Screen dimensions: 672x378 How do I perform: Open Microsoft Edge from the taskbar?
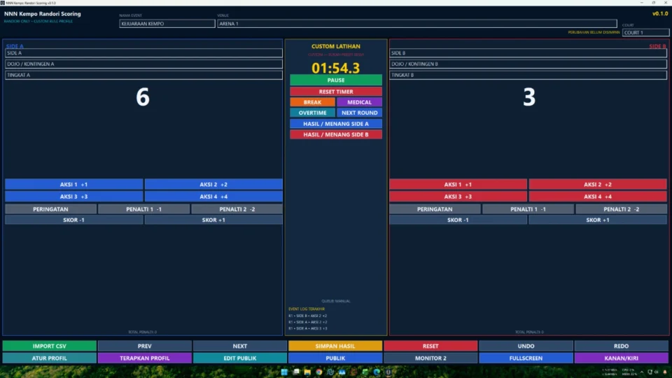click(x=377, y=372)
